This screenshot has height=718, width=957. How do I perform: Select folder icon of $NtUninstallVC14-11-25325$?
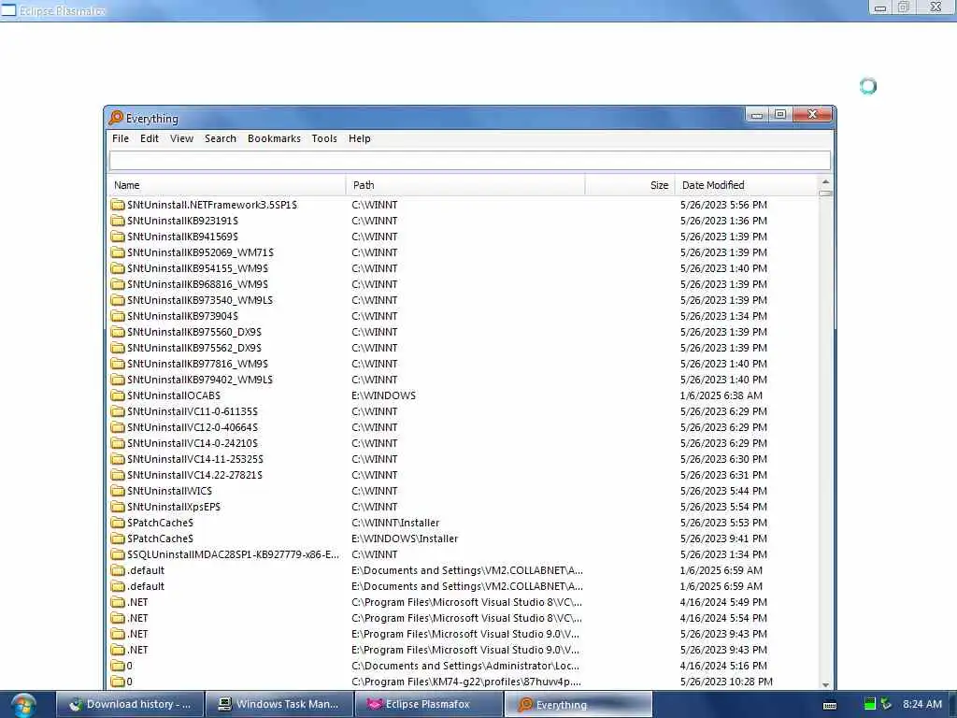click(x=118, y=458)
